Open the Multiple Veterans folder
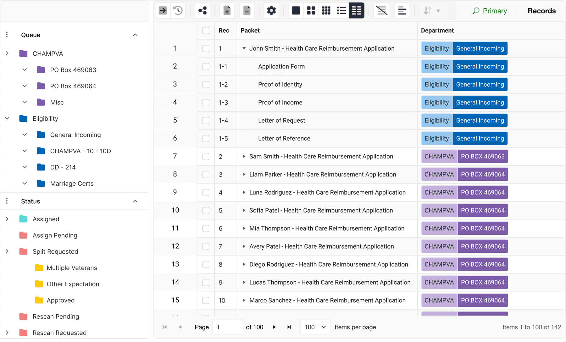The image size is (566, 342). (72, 268)
